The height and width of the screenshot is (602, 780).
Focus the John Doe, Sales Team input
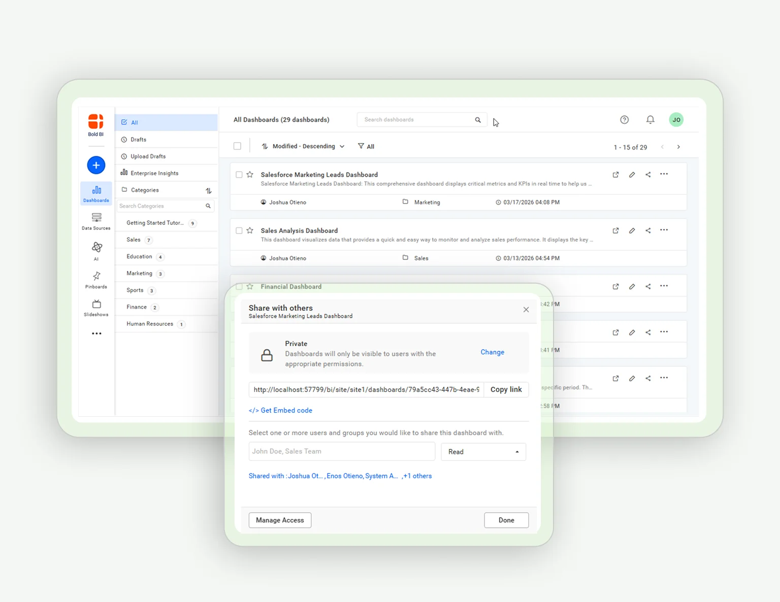pos(342,452)
